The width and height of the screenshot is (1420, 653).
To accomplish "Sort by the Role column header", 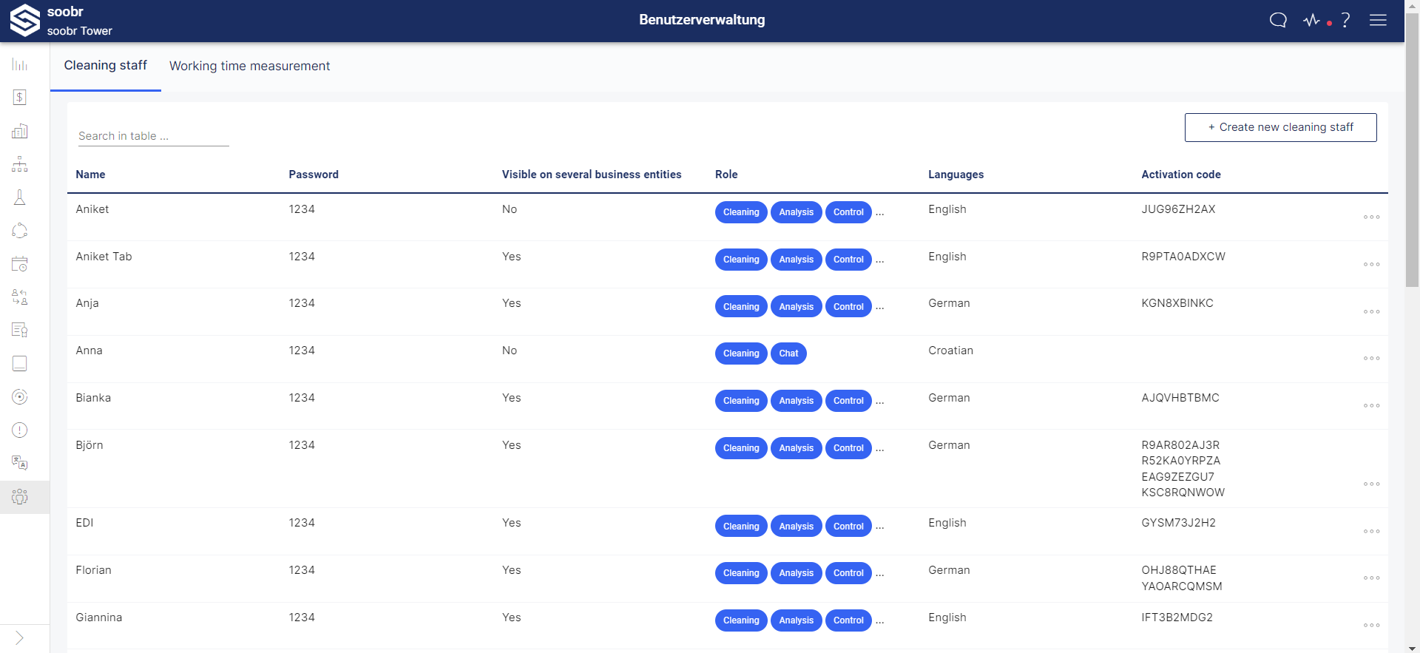I will click(x=726, y=175).
